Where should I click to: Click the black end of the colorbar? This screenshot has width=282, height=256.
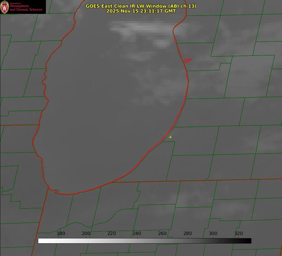pos(249,241)
